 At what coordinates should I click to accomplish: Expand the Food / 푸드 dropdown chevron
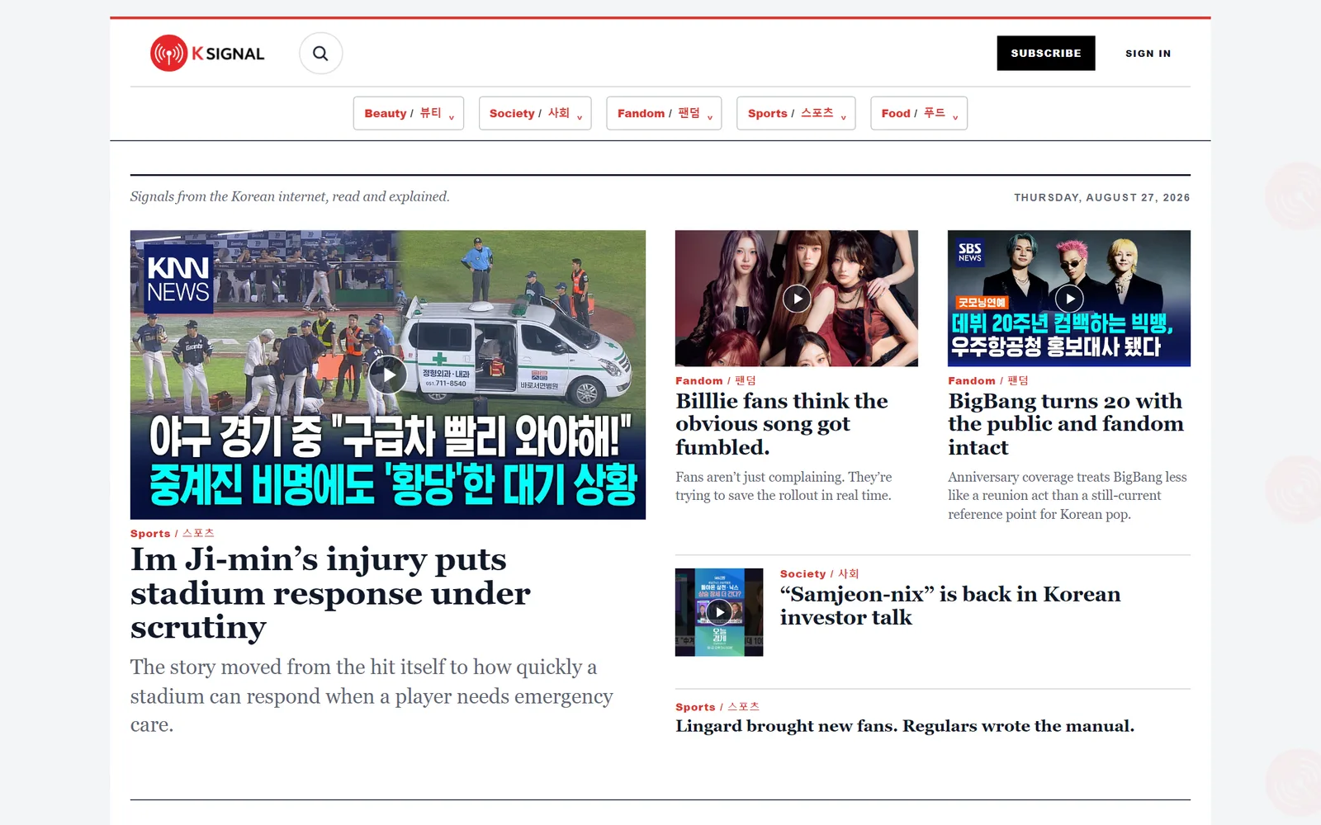click(x=955, y=117)
